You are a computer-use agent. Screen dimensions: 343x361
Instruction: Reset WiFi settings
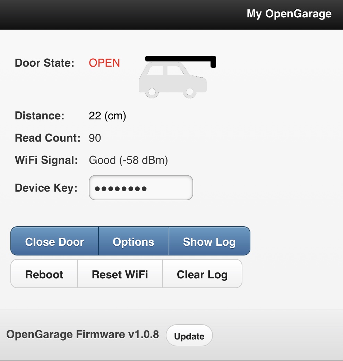pos(120,274)
